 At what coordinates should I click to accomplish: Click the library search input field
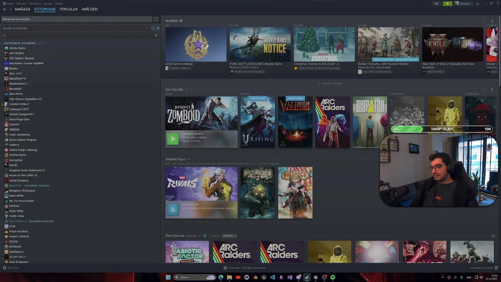click(80, 36)
